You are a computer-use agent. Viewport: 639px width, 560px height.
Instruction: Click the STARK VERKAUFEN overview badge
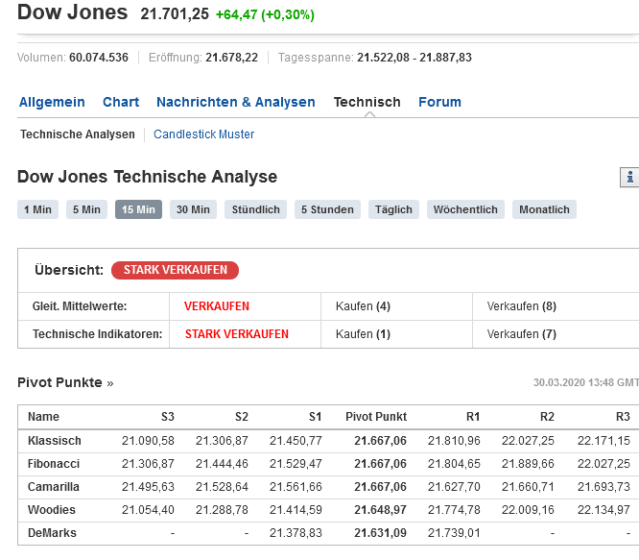click(x=175, y=270)
